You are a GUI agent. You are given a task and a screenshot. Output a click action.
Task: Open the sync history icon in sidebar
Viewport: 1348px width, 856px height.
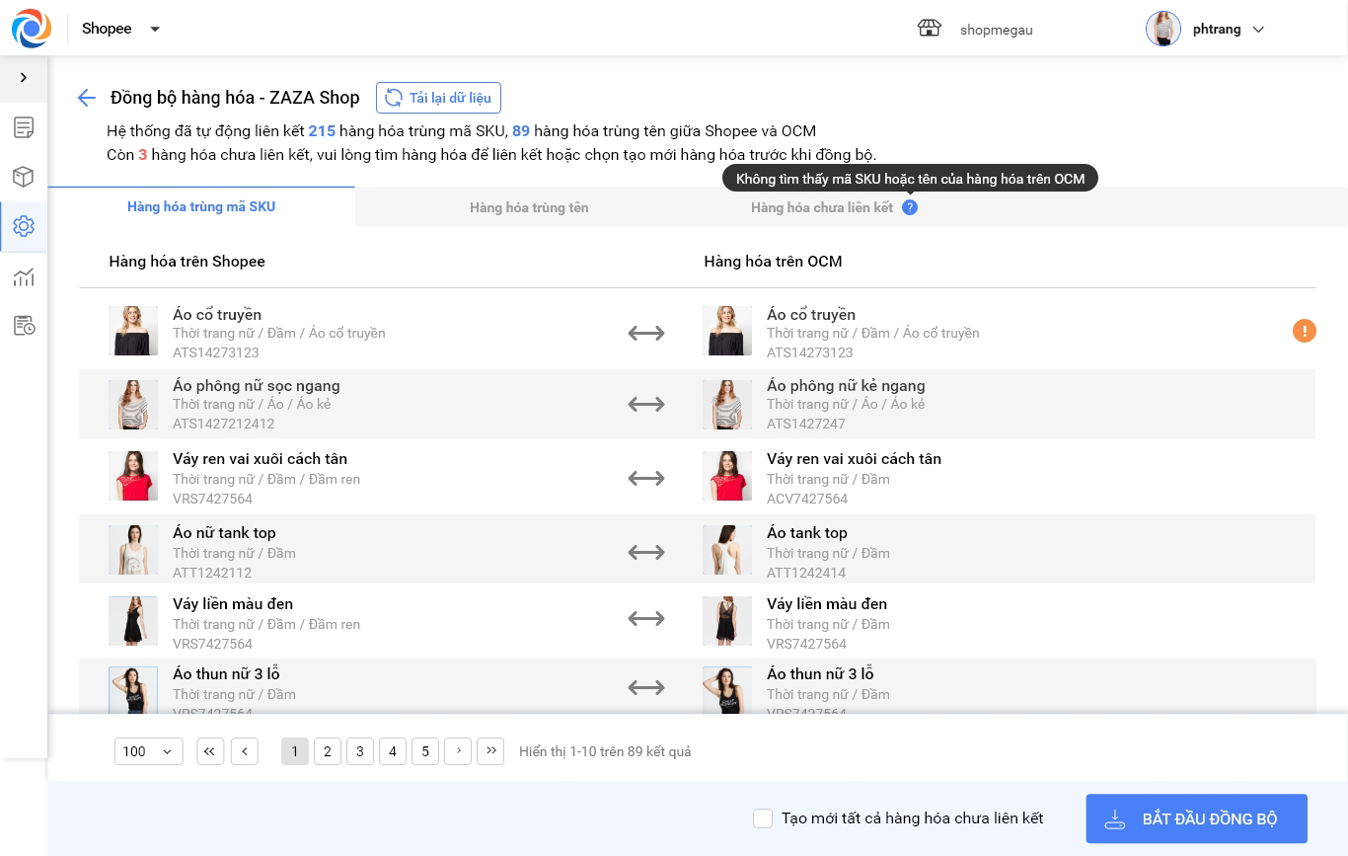[24, 326]
